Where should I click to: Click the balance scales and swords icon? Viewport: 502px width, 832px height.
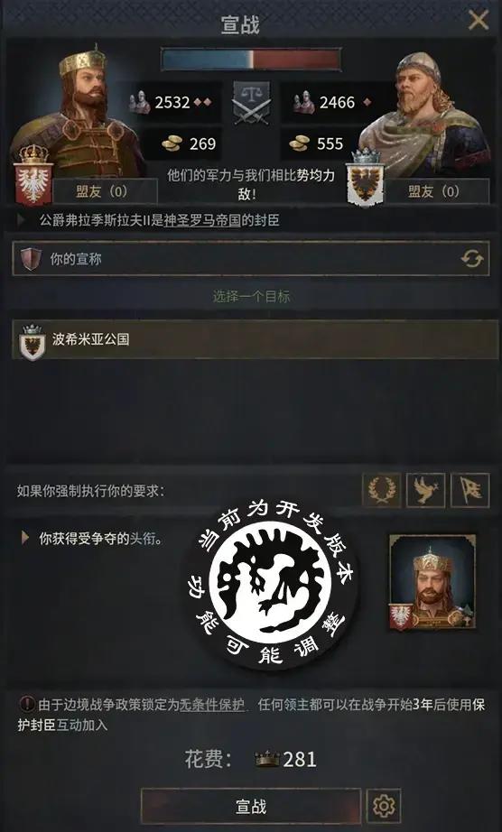click(251, 103)
